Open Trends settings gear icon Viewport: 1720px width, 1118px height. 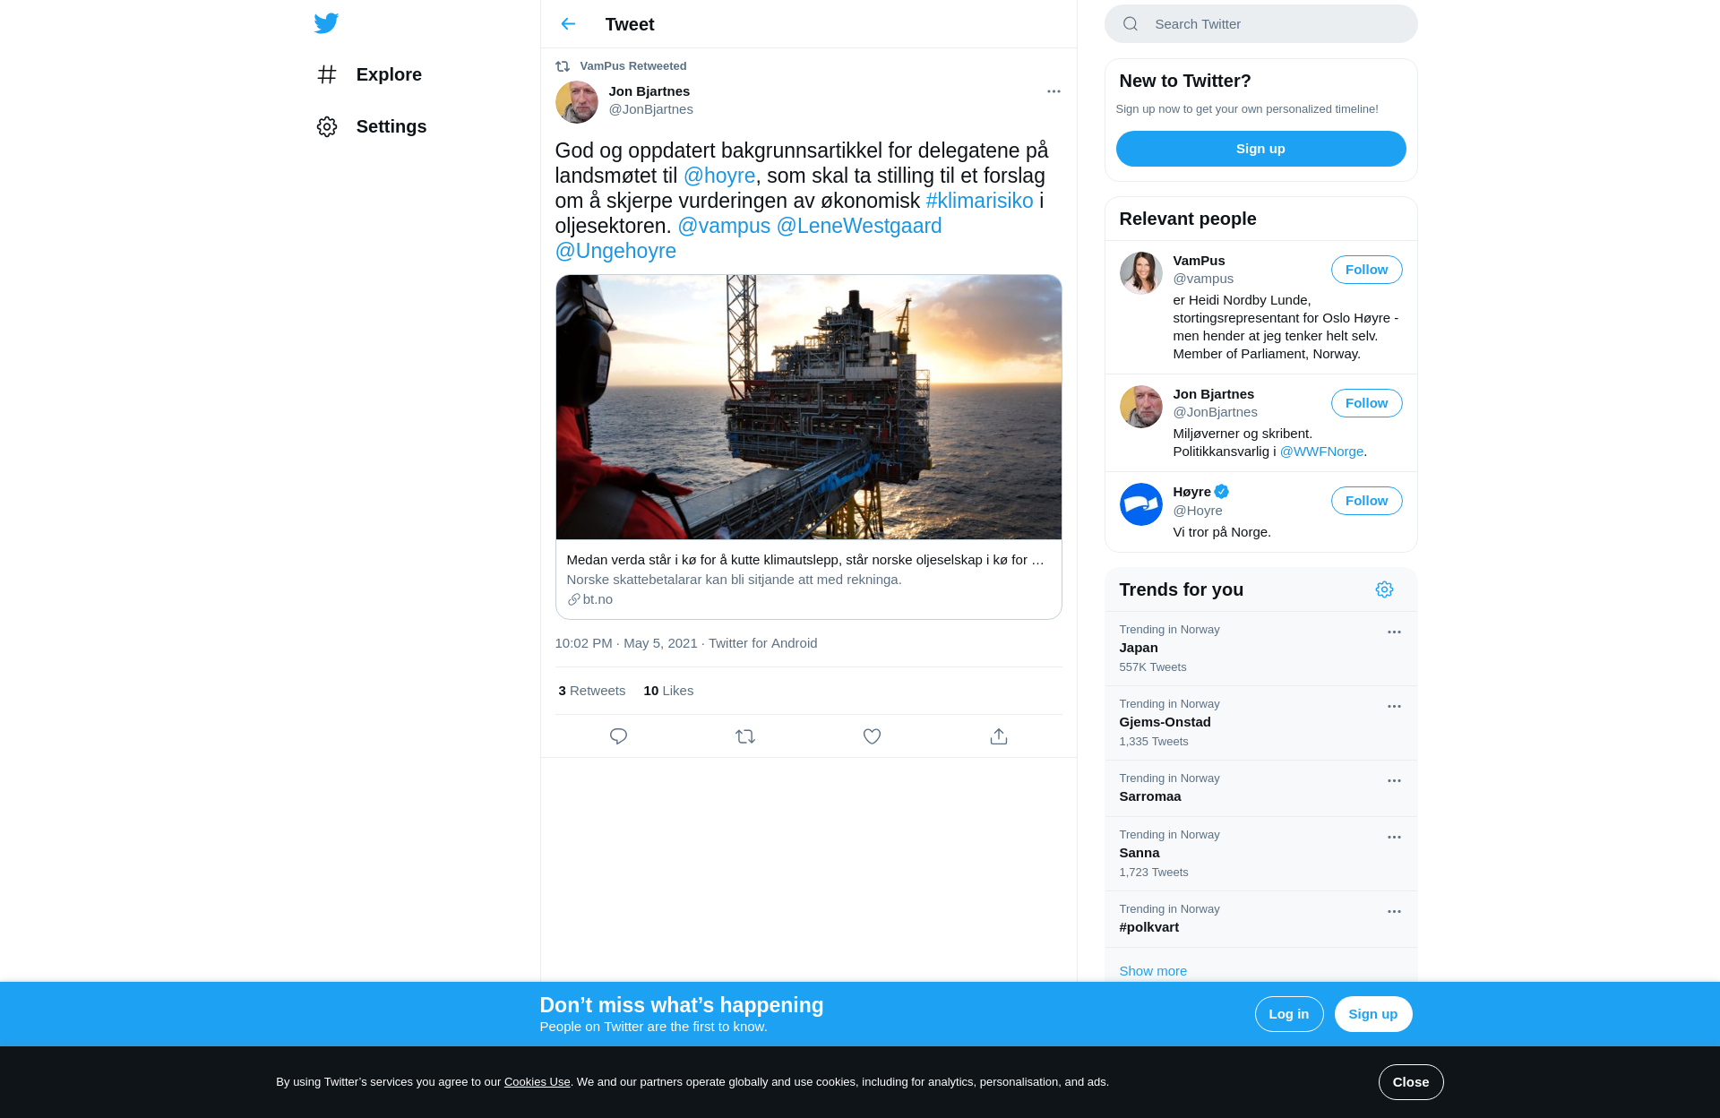click(x=1384, y=589)
